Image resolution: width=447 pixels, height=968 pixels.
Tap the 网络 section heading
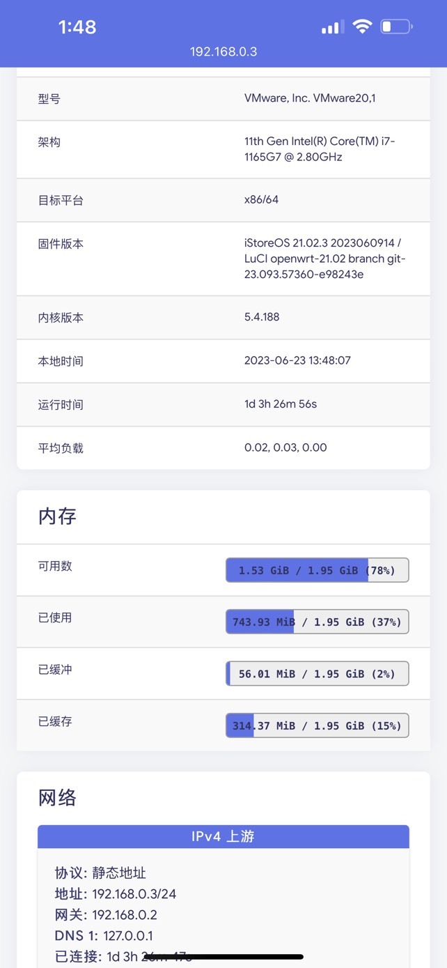[x=57, y=798]
